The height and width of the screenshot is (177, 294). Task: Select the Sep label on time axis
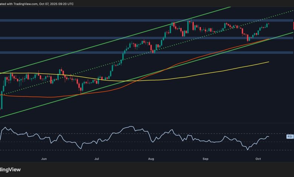tap(205, 159)
